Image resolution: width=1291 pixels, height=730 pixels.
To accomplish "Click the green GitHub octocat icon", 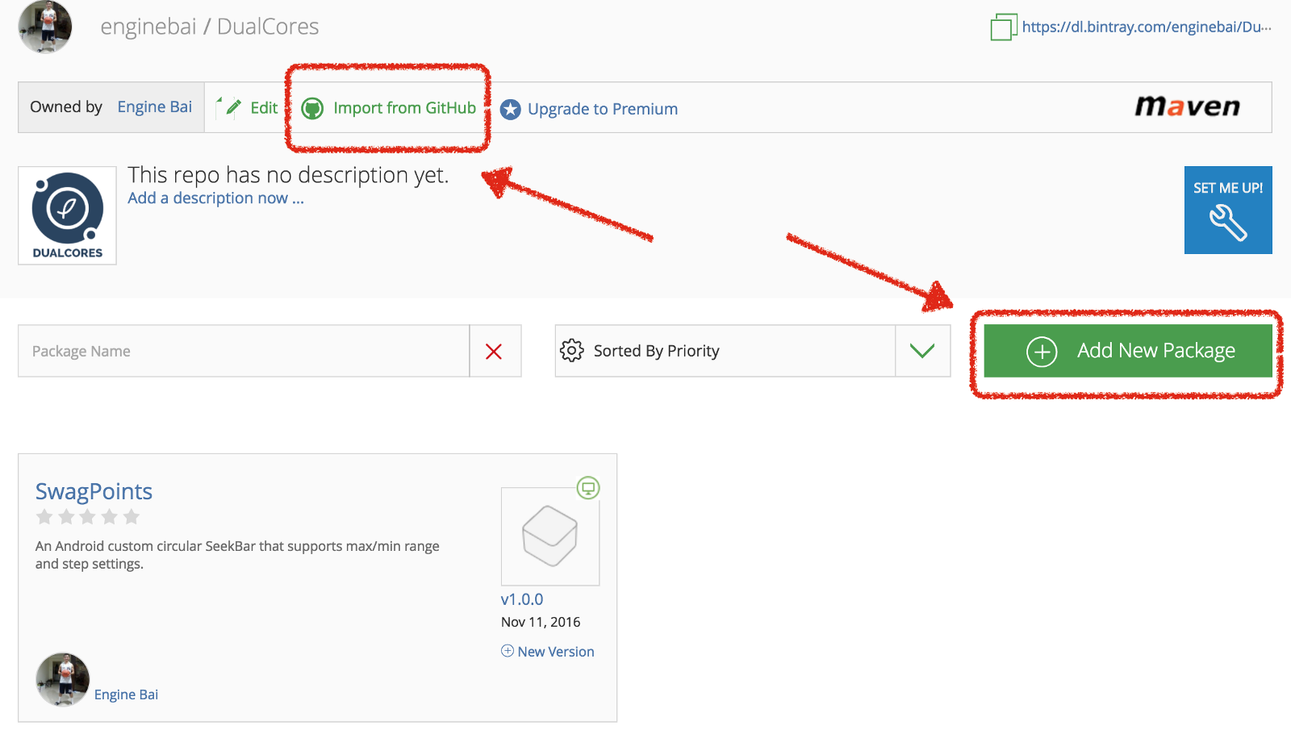I will [x=312, y=108].
